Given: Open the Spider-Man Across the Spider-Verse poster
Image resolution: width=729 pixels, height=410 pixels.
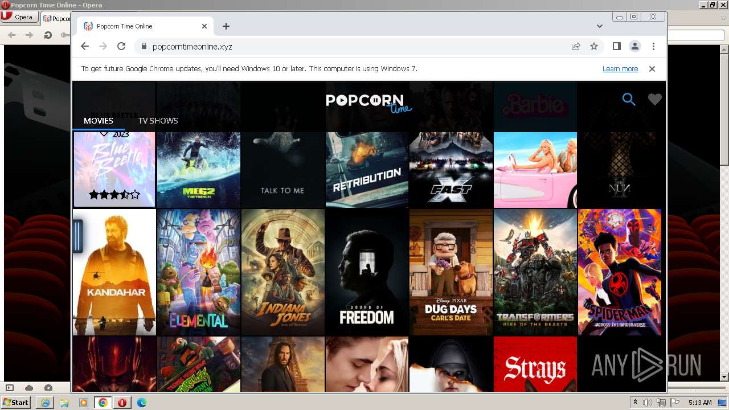Looking at the screenshot, I should tap(620, 272).
